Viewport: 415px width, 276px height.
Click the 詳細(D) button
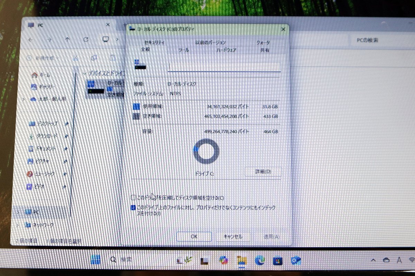tap(263, 172)
